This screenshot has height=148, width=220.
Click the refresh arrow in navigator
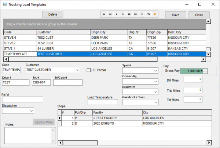click(148, 14)
